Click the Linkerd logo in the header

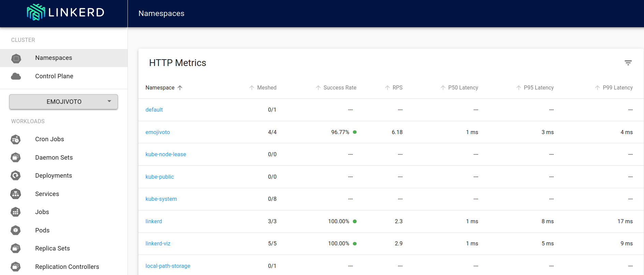(65, 13)
